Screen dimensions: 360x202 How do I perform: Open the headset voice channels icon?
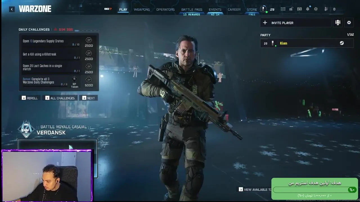point(300,9)
